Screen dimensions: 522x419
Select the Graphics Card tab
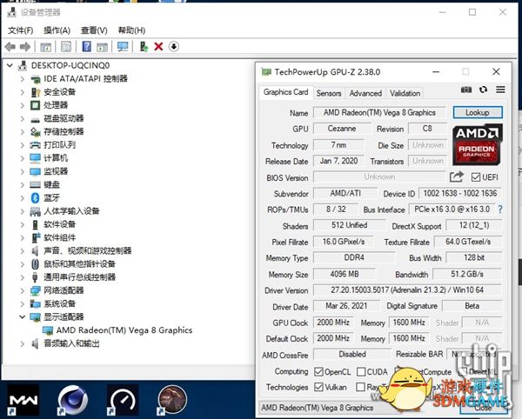[286, 92]
